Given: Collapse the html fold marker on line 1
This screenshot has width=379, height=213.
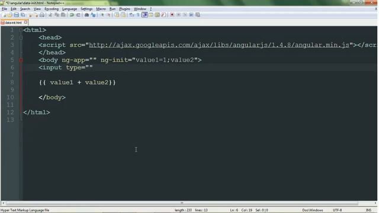Looking at the screenshot, I should pos(21,30).
